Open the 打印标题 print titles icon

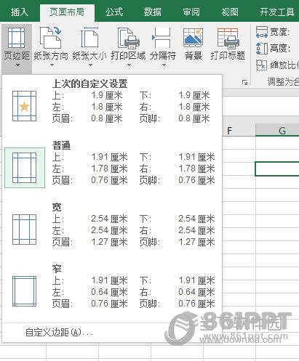(228, 38)
